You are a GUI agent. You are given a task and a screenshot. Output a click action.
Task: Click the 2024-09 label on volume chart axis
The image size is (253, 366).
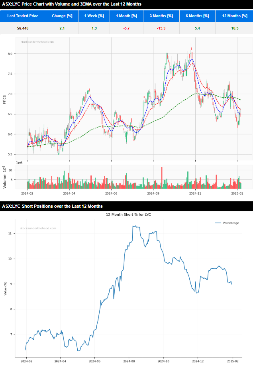click(x=153, y=193)
